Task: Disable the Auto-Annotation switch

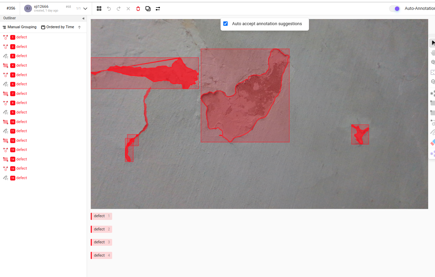Action: click(395, 8)
